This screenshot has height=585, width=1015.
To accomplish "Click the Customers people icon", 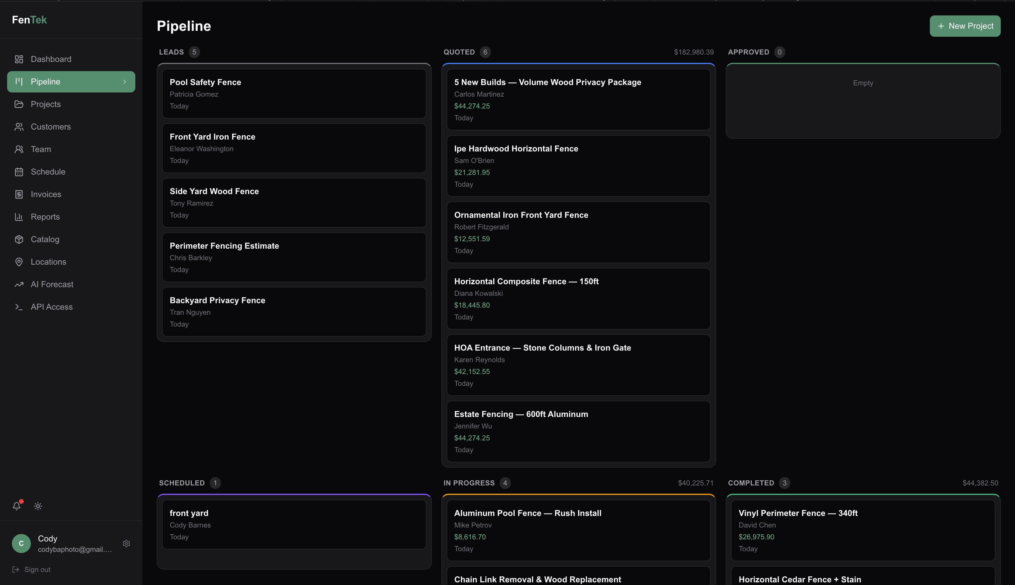I will click(x=19, y=127).
